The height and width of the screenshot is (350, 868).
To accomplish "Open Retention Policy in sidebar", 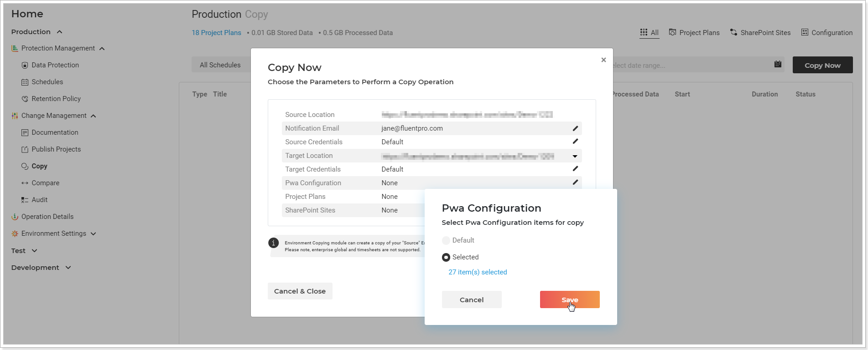I will pos(56,99).
